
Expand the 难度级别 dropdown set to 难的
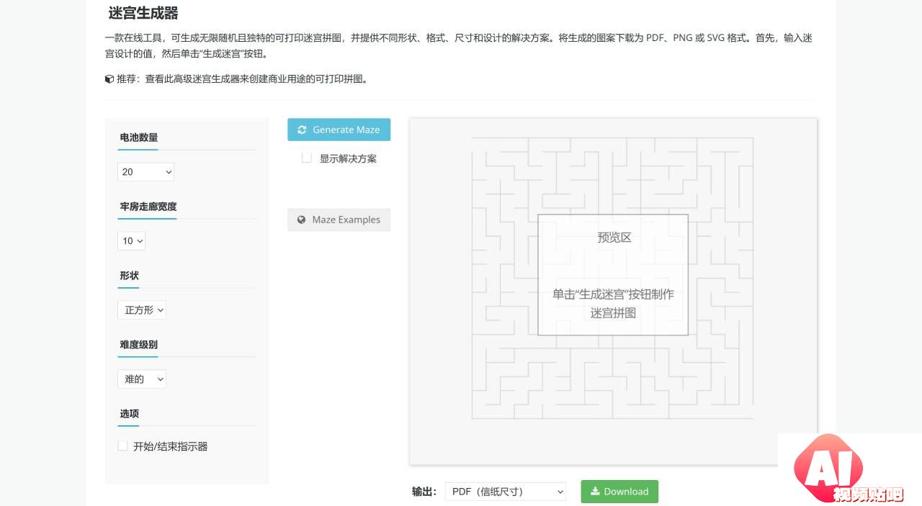click(x=142, y=379)
